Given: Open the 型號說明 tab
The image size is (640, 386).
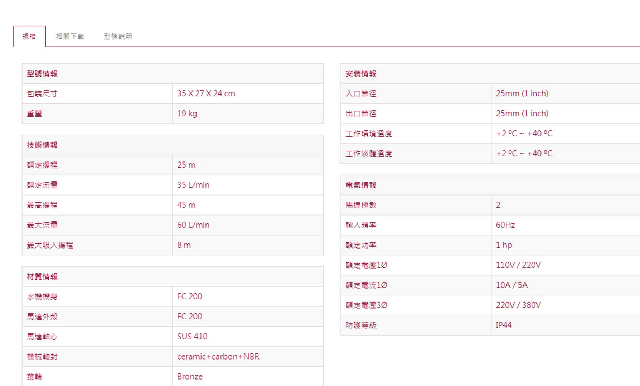Looking at the screenshot, I should [118, 37].
